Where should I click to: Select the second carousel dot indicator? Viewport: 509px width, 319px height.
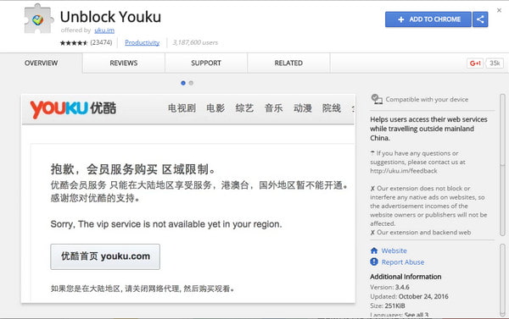[x=191, y=83]
